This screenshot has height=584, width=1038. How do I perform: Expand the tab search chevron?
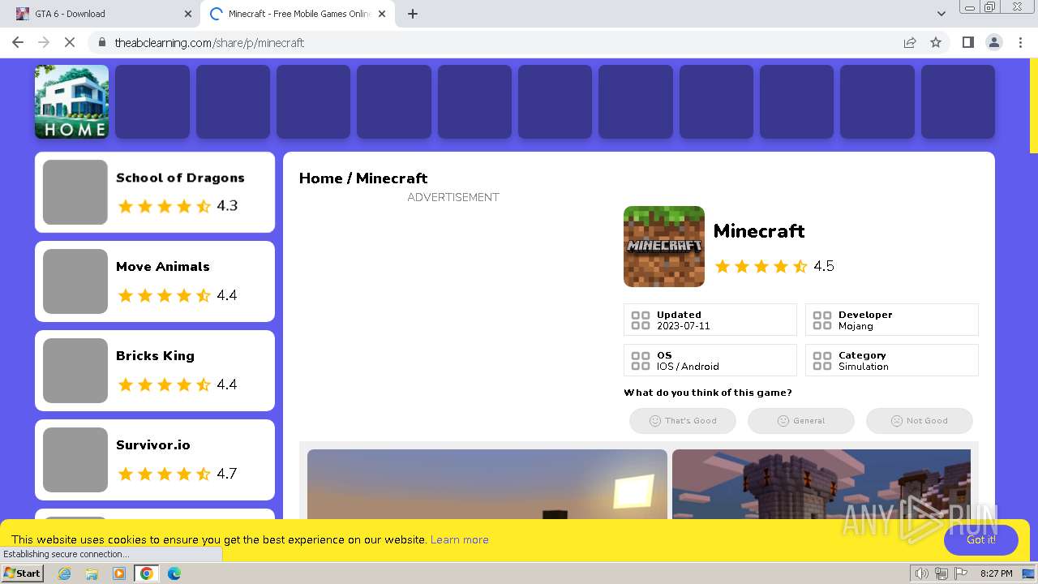click(x=941, y=14)
